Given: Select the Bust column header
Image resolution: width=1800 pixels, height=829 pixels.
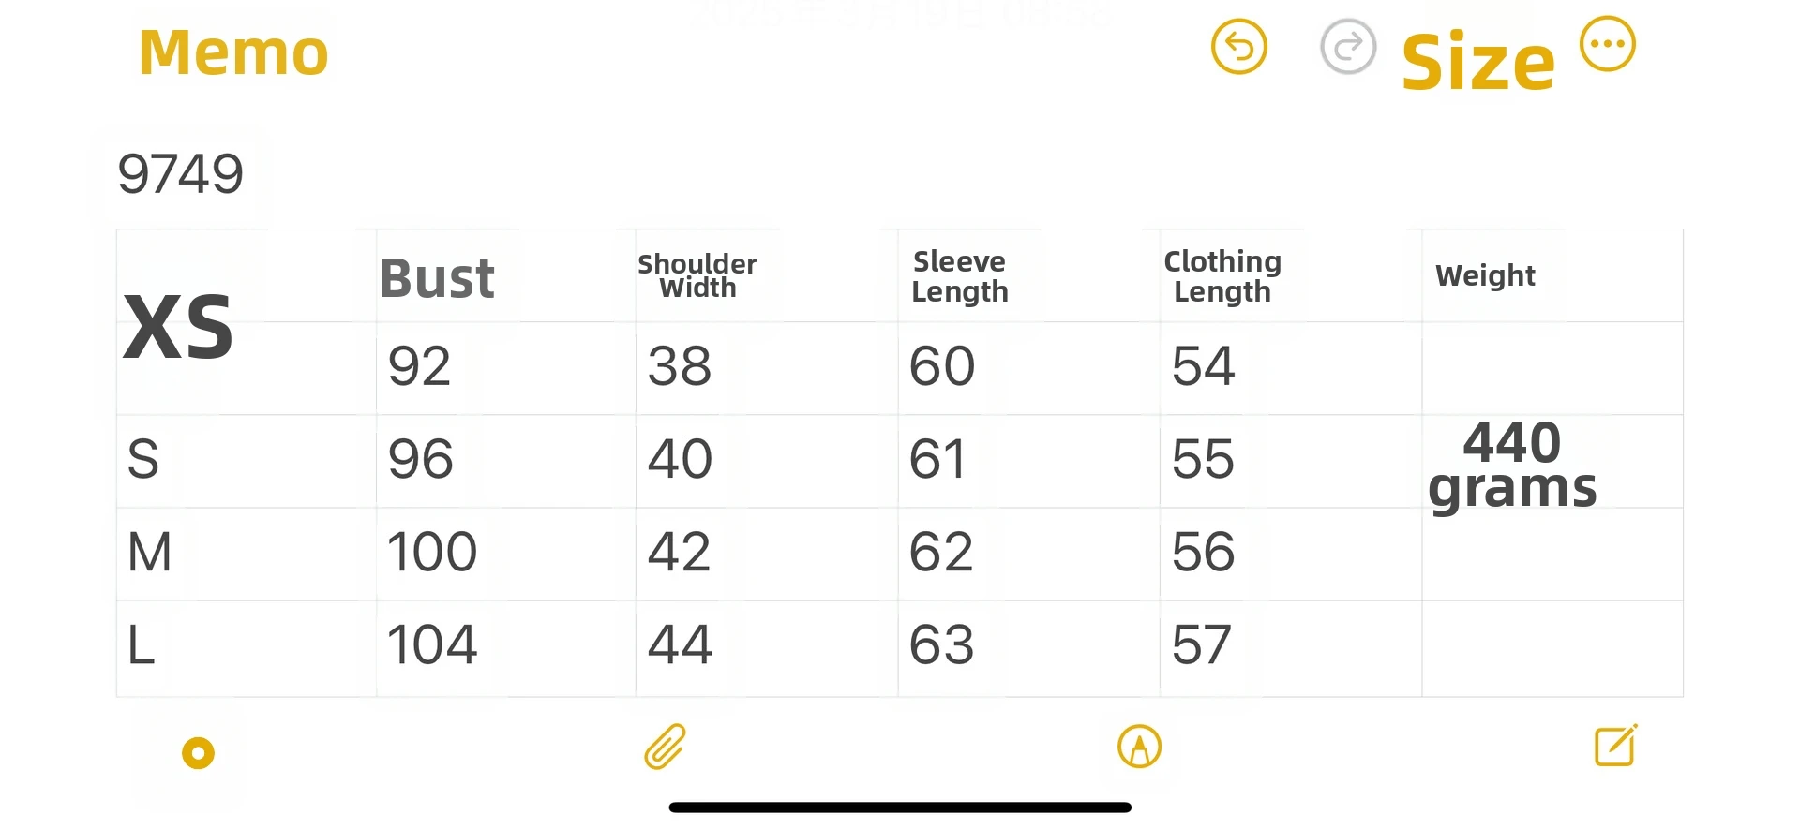Looking at the screenshot, I should click(x=437, y=278).
